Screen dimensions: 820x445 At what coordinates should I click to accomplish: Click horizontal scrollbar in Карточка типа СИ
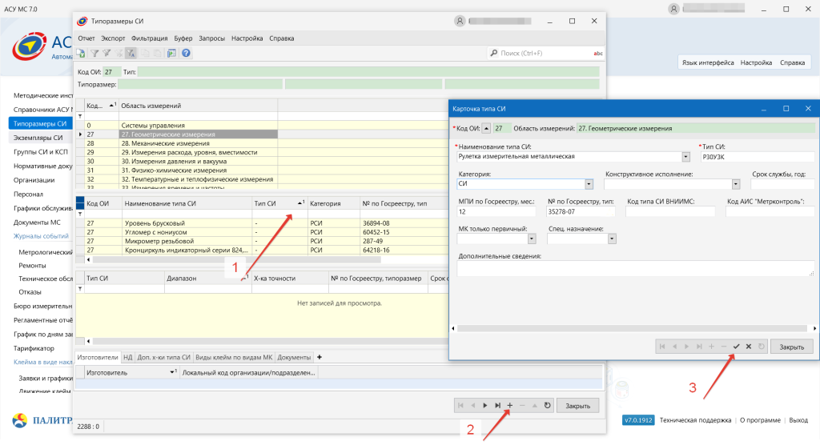tap(634, 328)
